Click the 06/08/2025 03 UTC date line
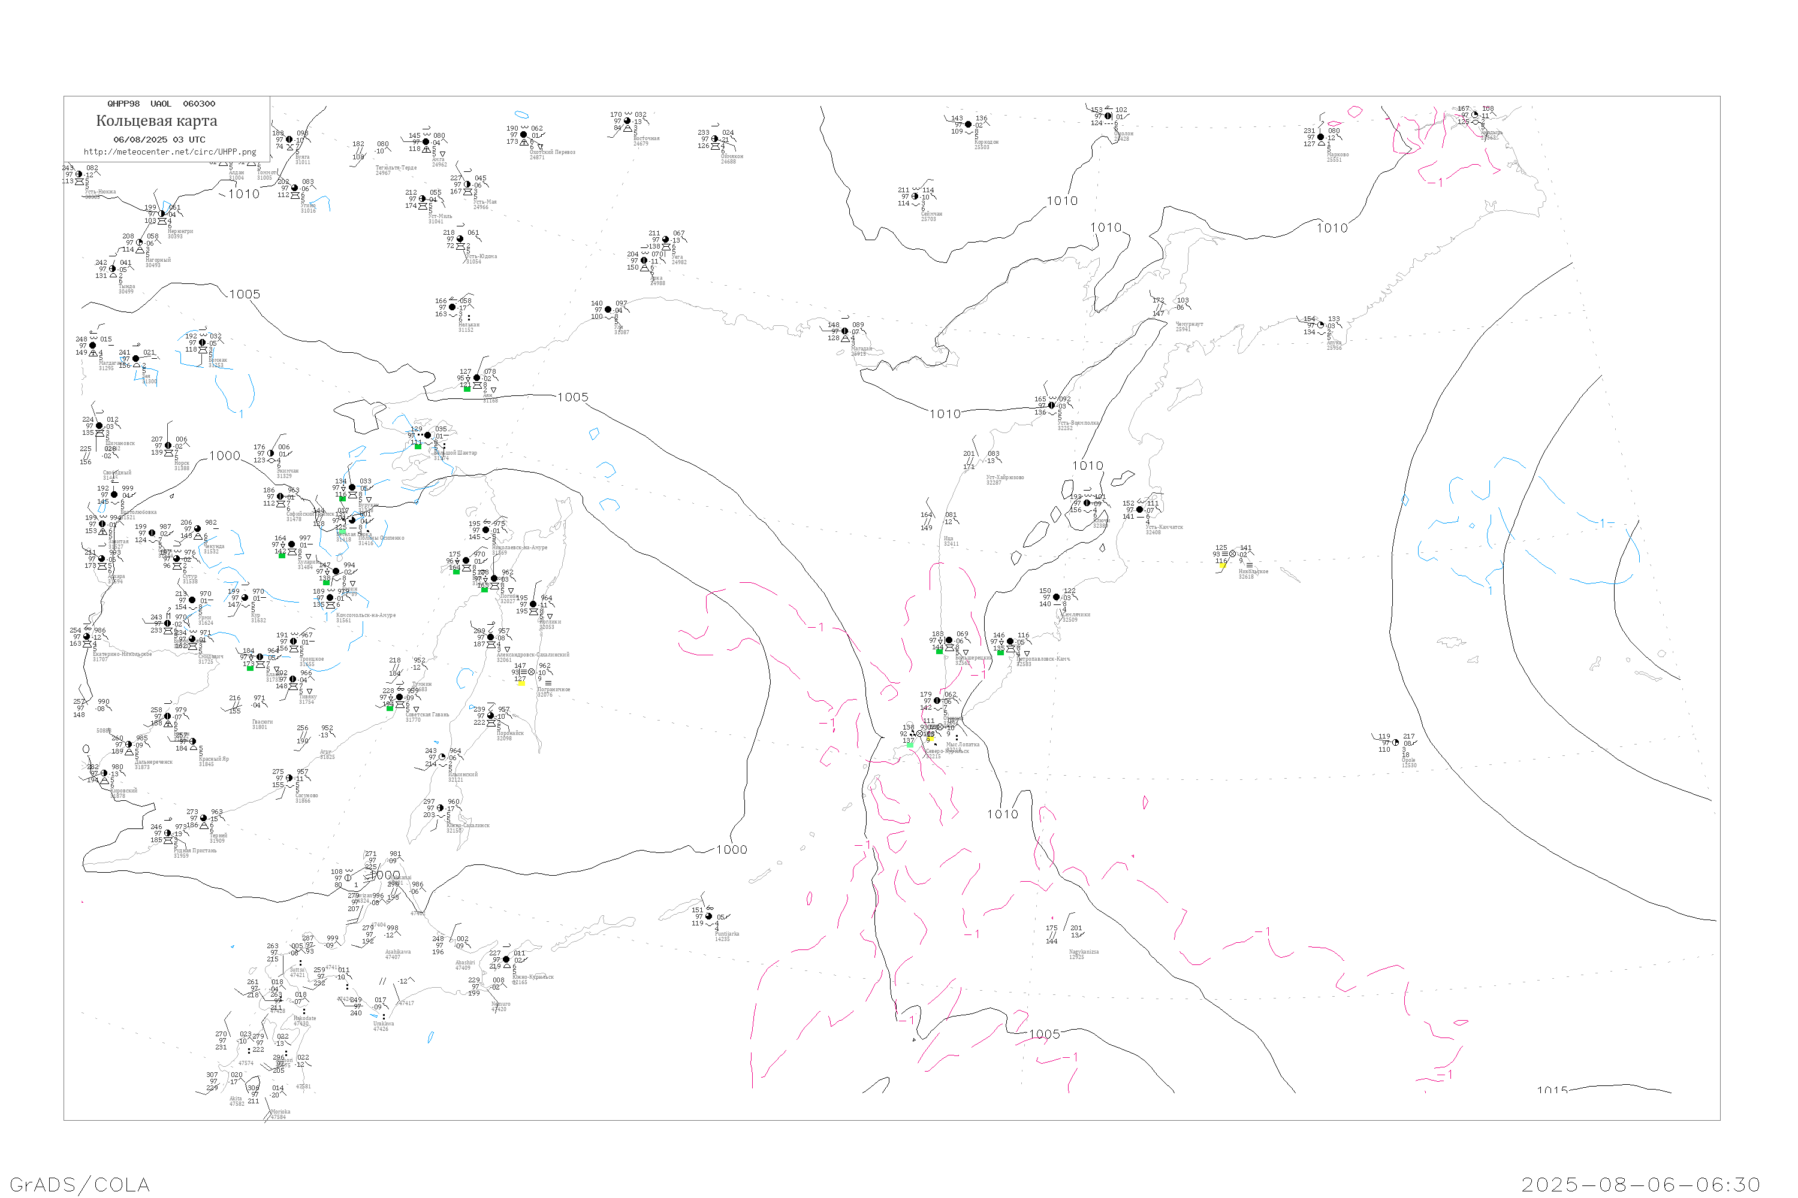This screenshot has height=1198, width=1798. click(x=159, y=140)
